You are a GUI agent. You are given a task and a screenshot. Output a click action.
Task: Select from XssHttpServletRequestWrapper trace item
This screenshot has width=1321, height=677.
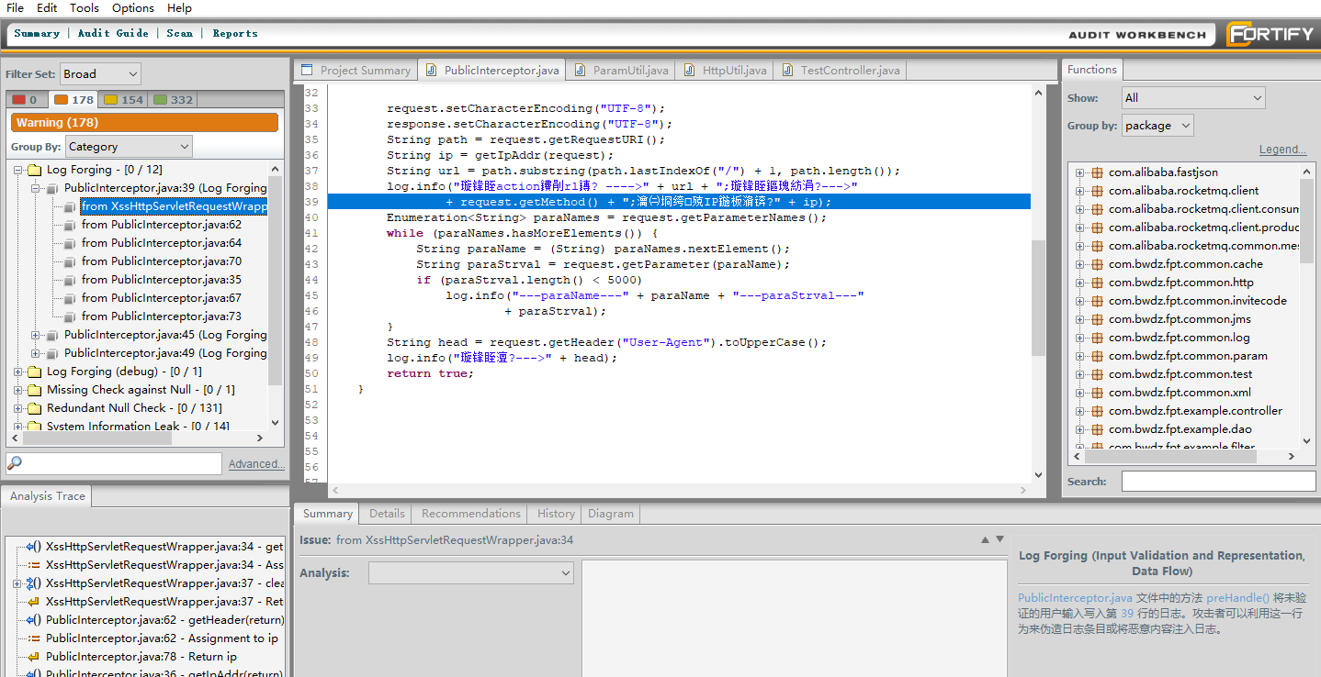174,206
